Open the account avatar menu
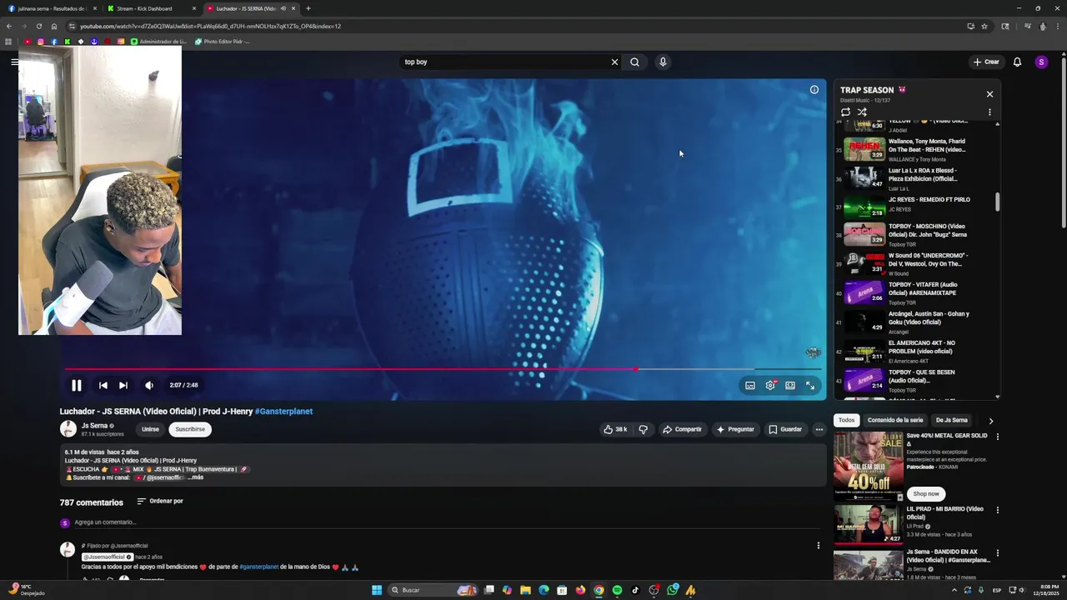The image size is (1067, 600). click(x=1041, y=62)
